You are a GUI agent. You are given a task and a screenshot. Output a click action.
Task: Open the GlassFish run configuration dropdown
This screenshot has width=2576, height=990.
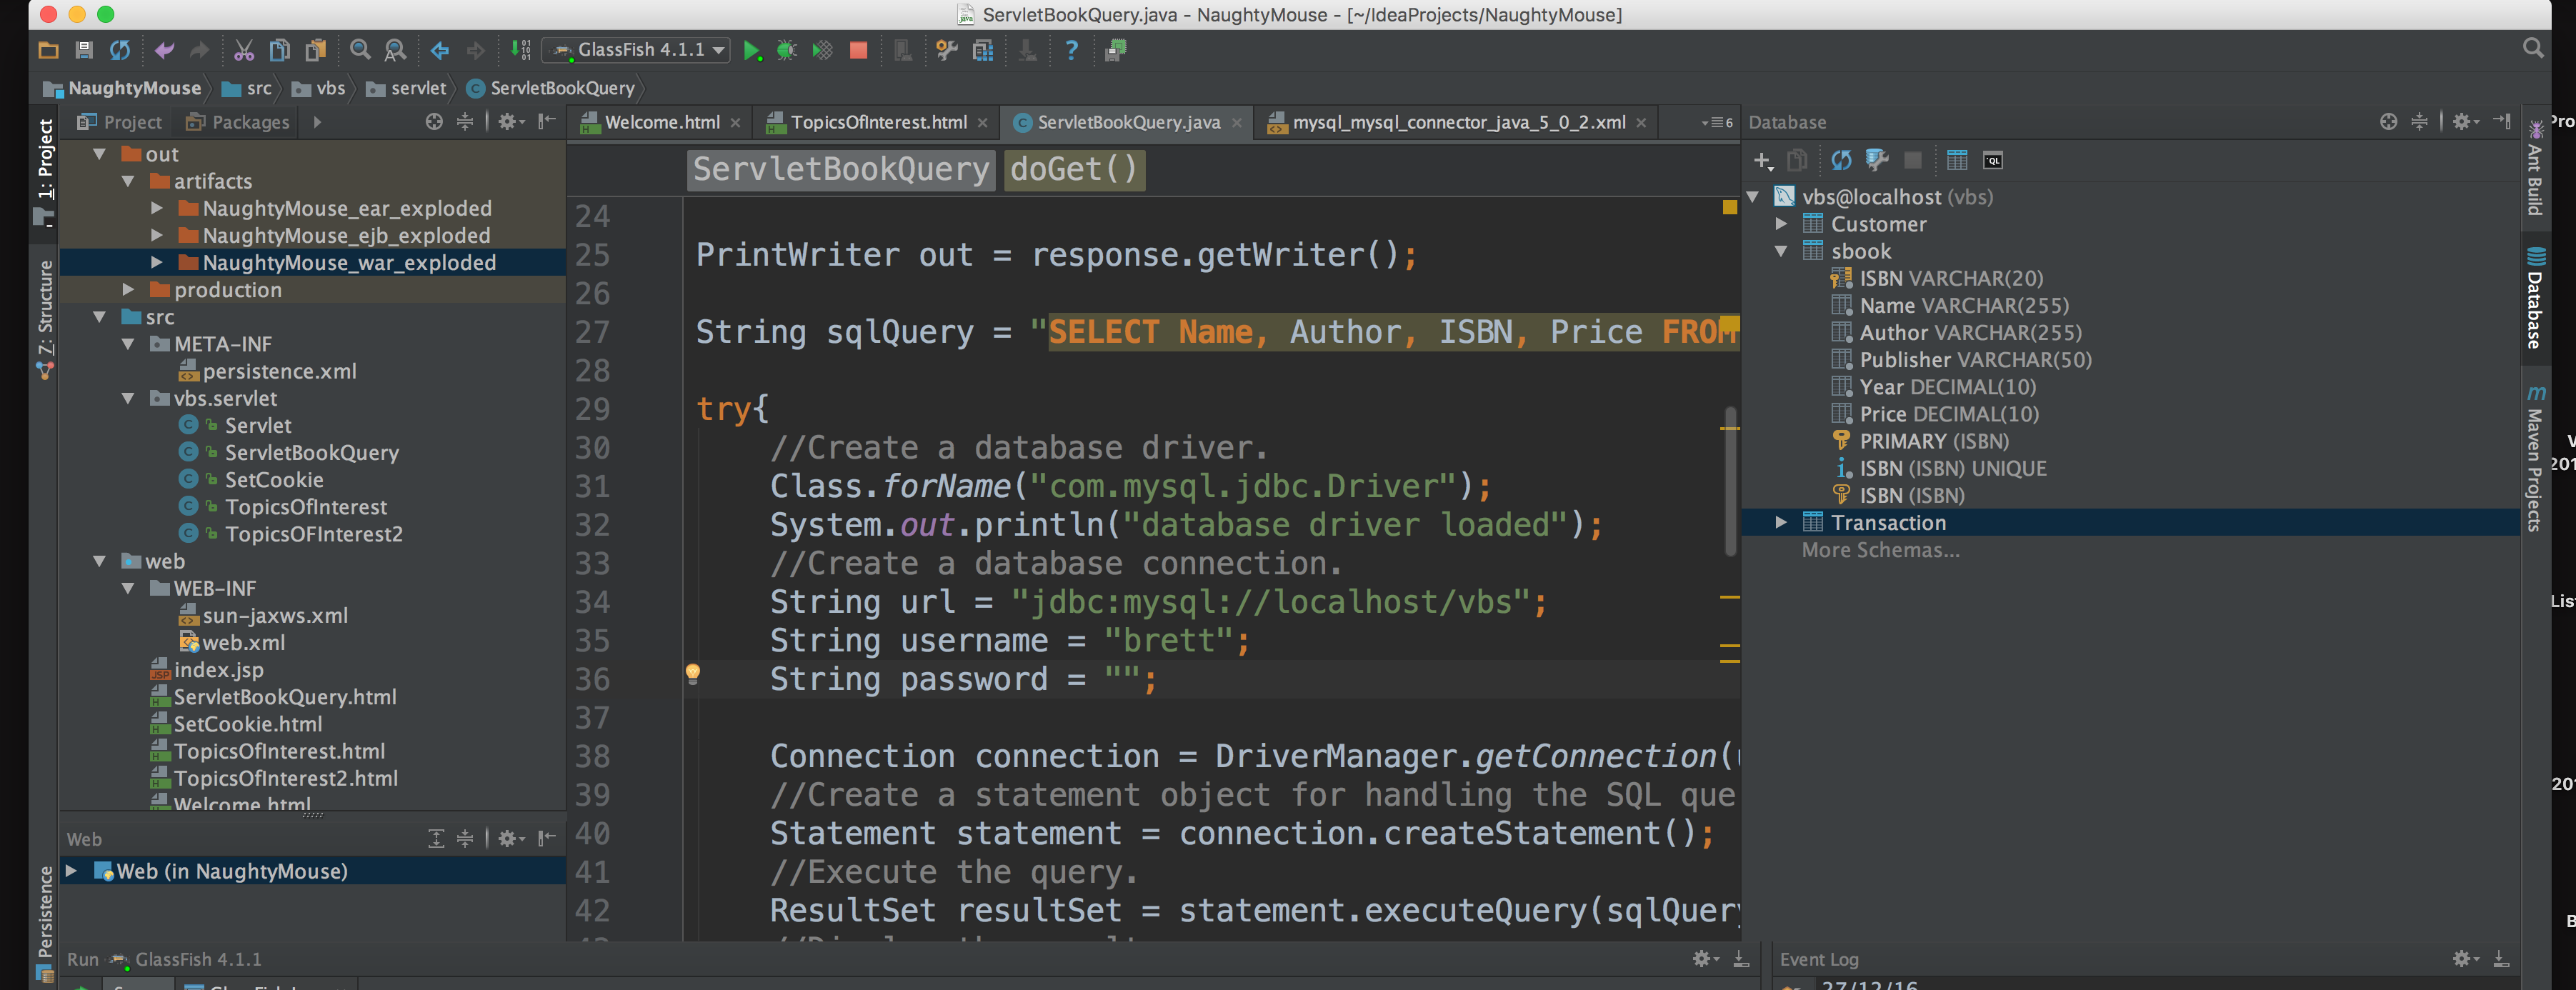(636, 50)
